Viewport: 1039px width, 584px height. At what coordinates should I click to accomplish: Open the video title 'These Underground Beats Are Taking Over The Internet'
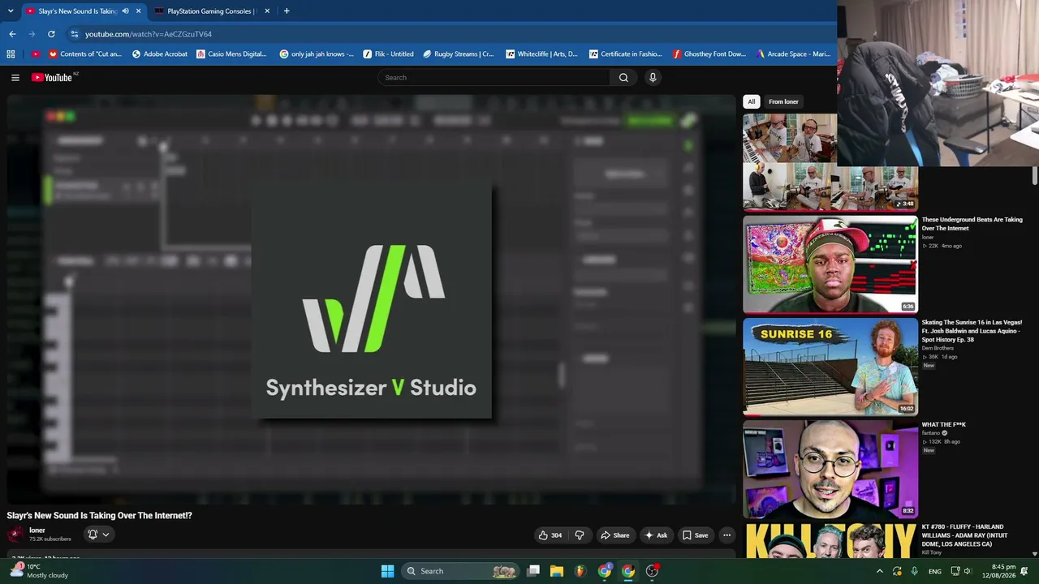pyautogui.click(x=972, y=224)
